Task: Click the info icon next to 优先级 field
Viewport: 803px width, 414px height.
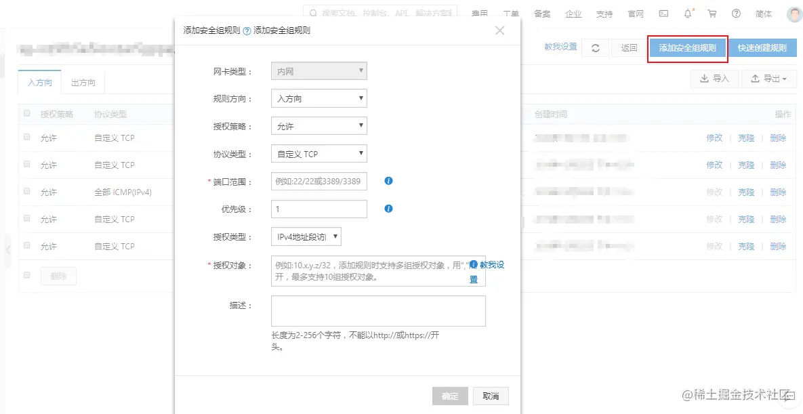Action: (x=387, y=208)
